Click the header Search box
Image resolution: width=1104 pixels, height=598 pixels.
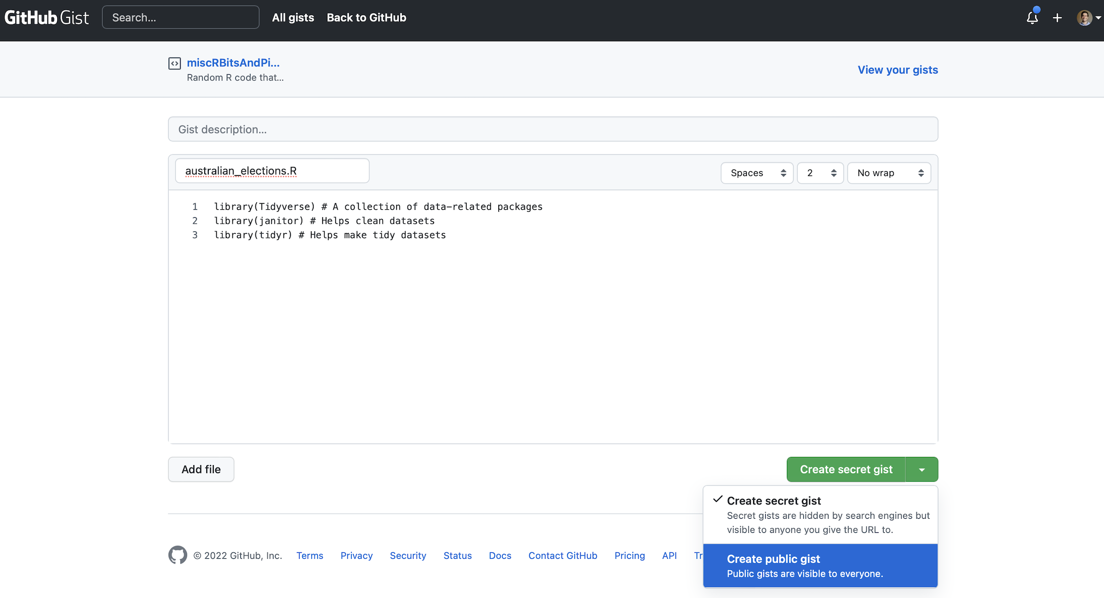point(181,18)
